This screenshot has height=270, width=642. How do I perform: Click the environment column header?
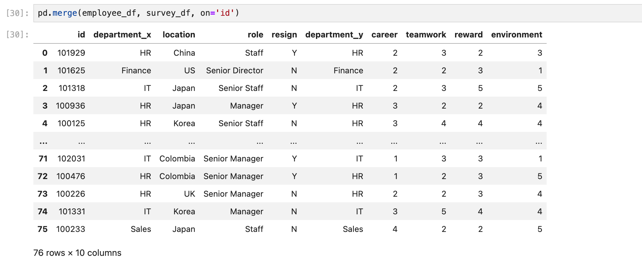[x=516, y=35]
